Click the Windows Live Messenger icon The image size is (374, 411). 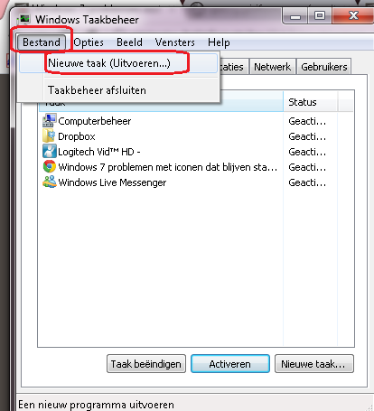click(x=50, y=182)
